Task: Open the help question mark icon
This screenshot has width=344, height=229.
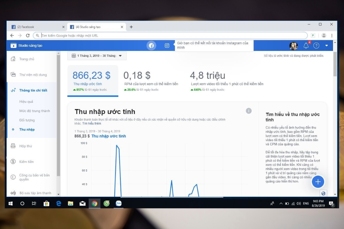Action: pos(316,45)
